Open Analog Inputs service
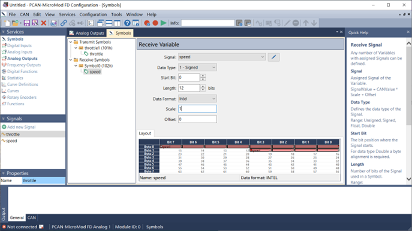 pos(20,52)
